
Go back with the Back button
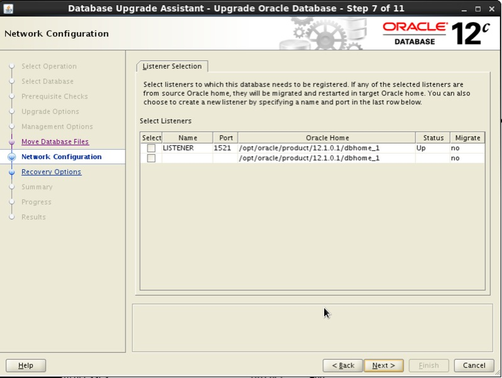pyautogui.click(x=343, y=365)
